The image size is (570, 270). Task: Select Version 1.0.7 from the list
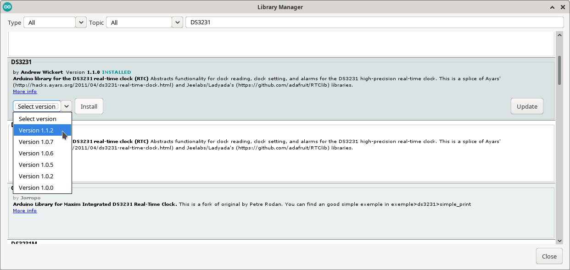(42, 142)
